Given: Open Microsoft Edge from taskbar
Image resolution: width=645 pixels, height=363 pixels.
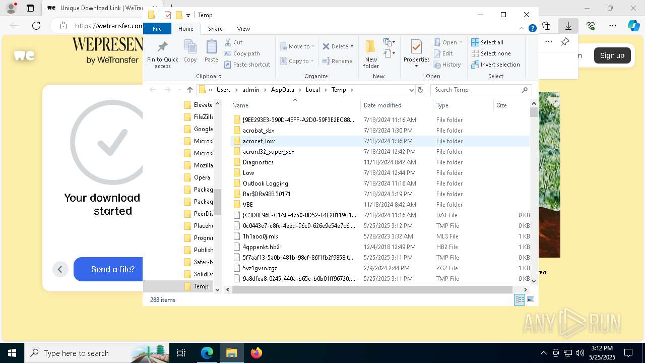Looking at the screenshot, I should pos(207,353).
